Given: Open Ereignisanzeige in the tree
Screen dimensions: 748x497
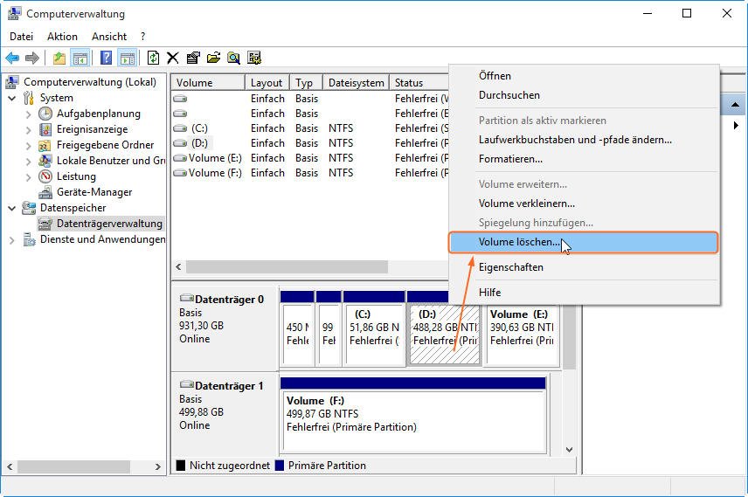Looking at the screenshot, I should click(x=92, y=129).
